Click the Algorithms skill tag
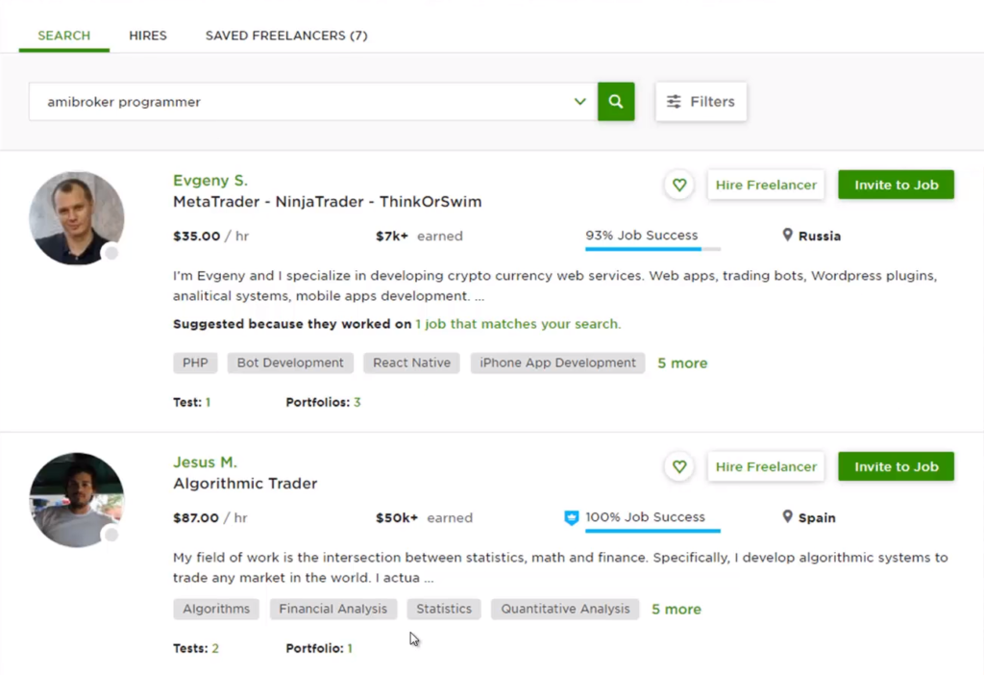Image resolution: width=984 pixels, height=675 pixels. 216,609
